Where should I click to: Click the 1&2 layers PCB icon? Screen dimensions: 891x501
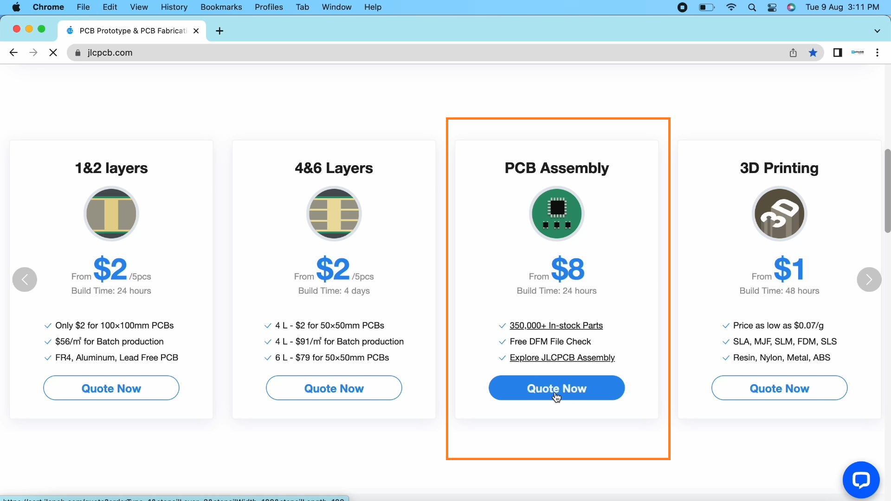111,214
